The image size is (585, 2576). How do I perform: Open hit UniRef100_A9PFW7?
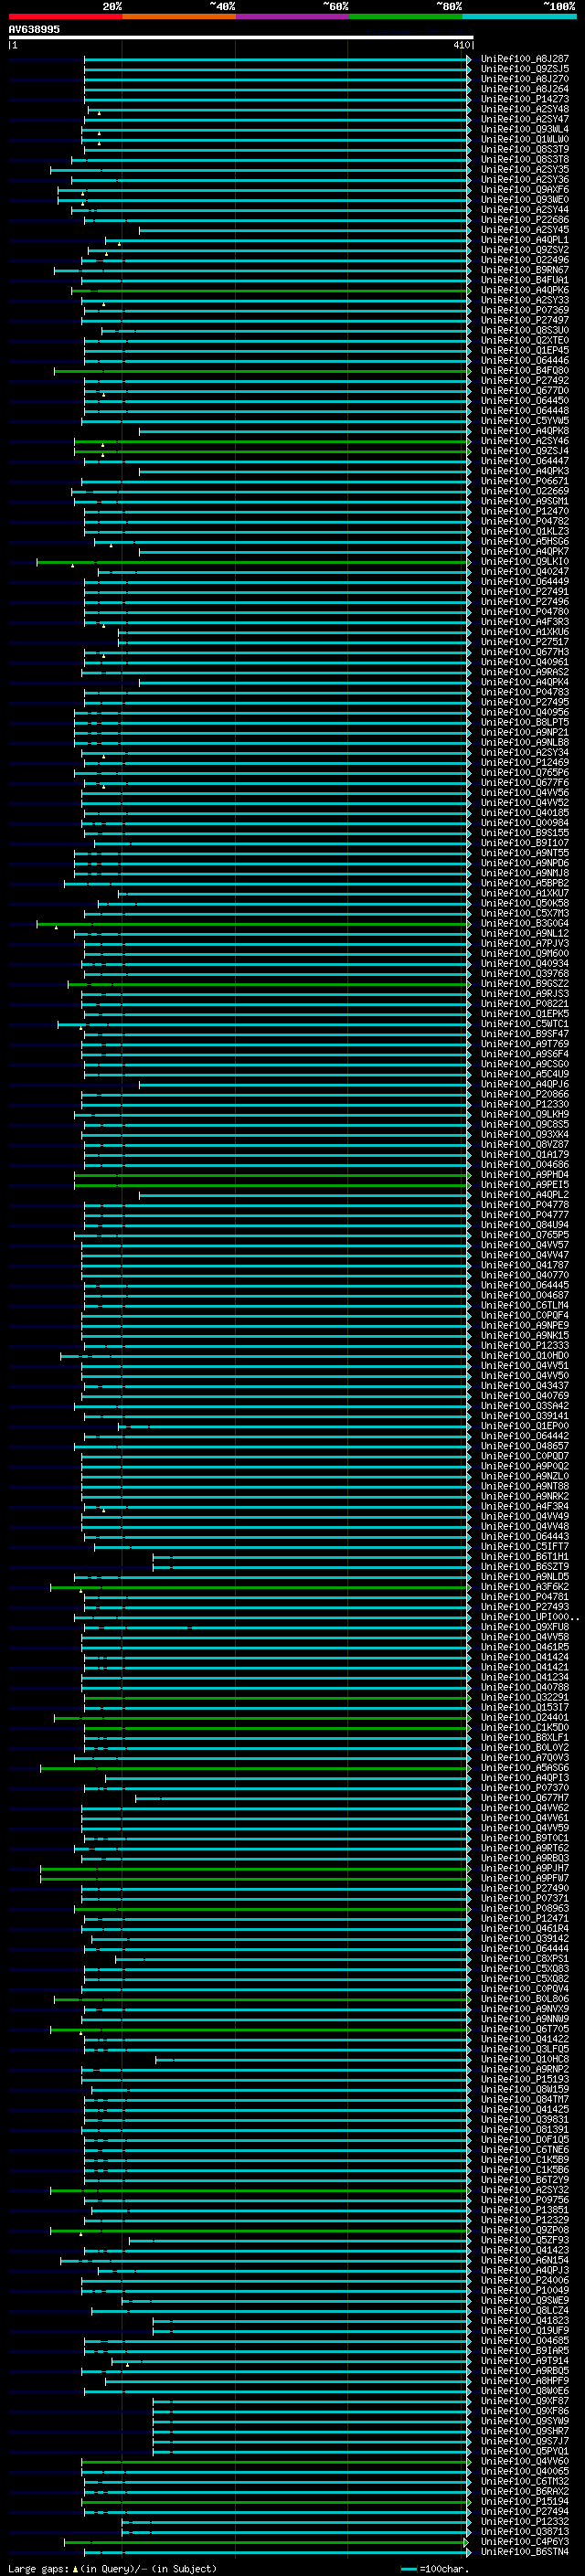pos(525,1878)
